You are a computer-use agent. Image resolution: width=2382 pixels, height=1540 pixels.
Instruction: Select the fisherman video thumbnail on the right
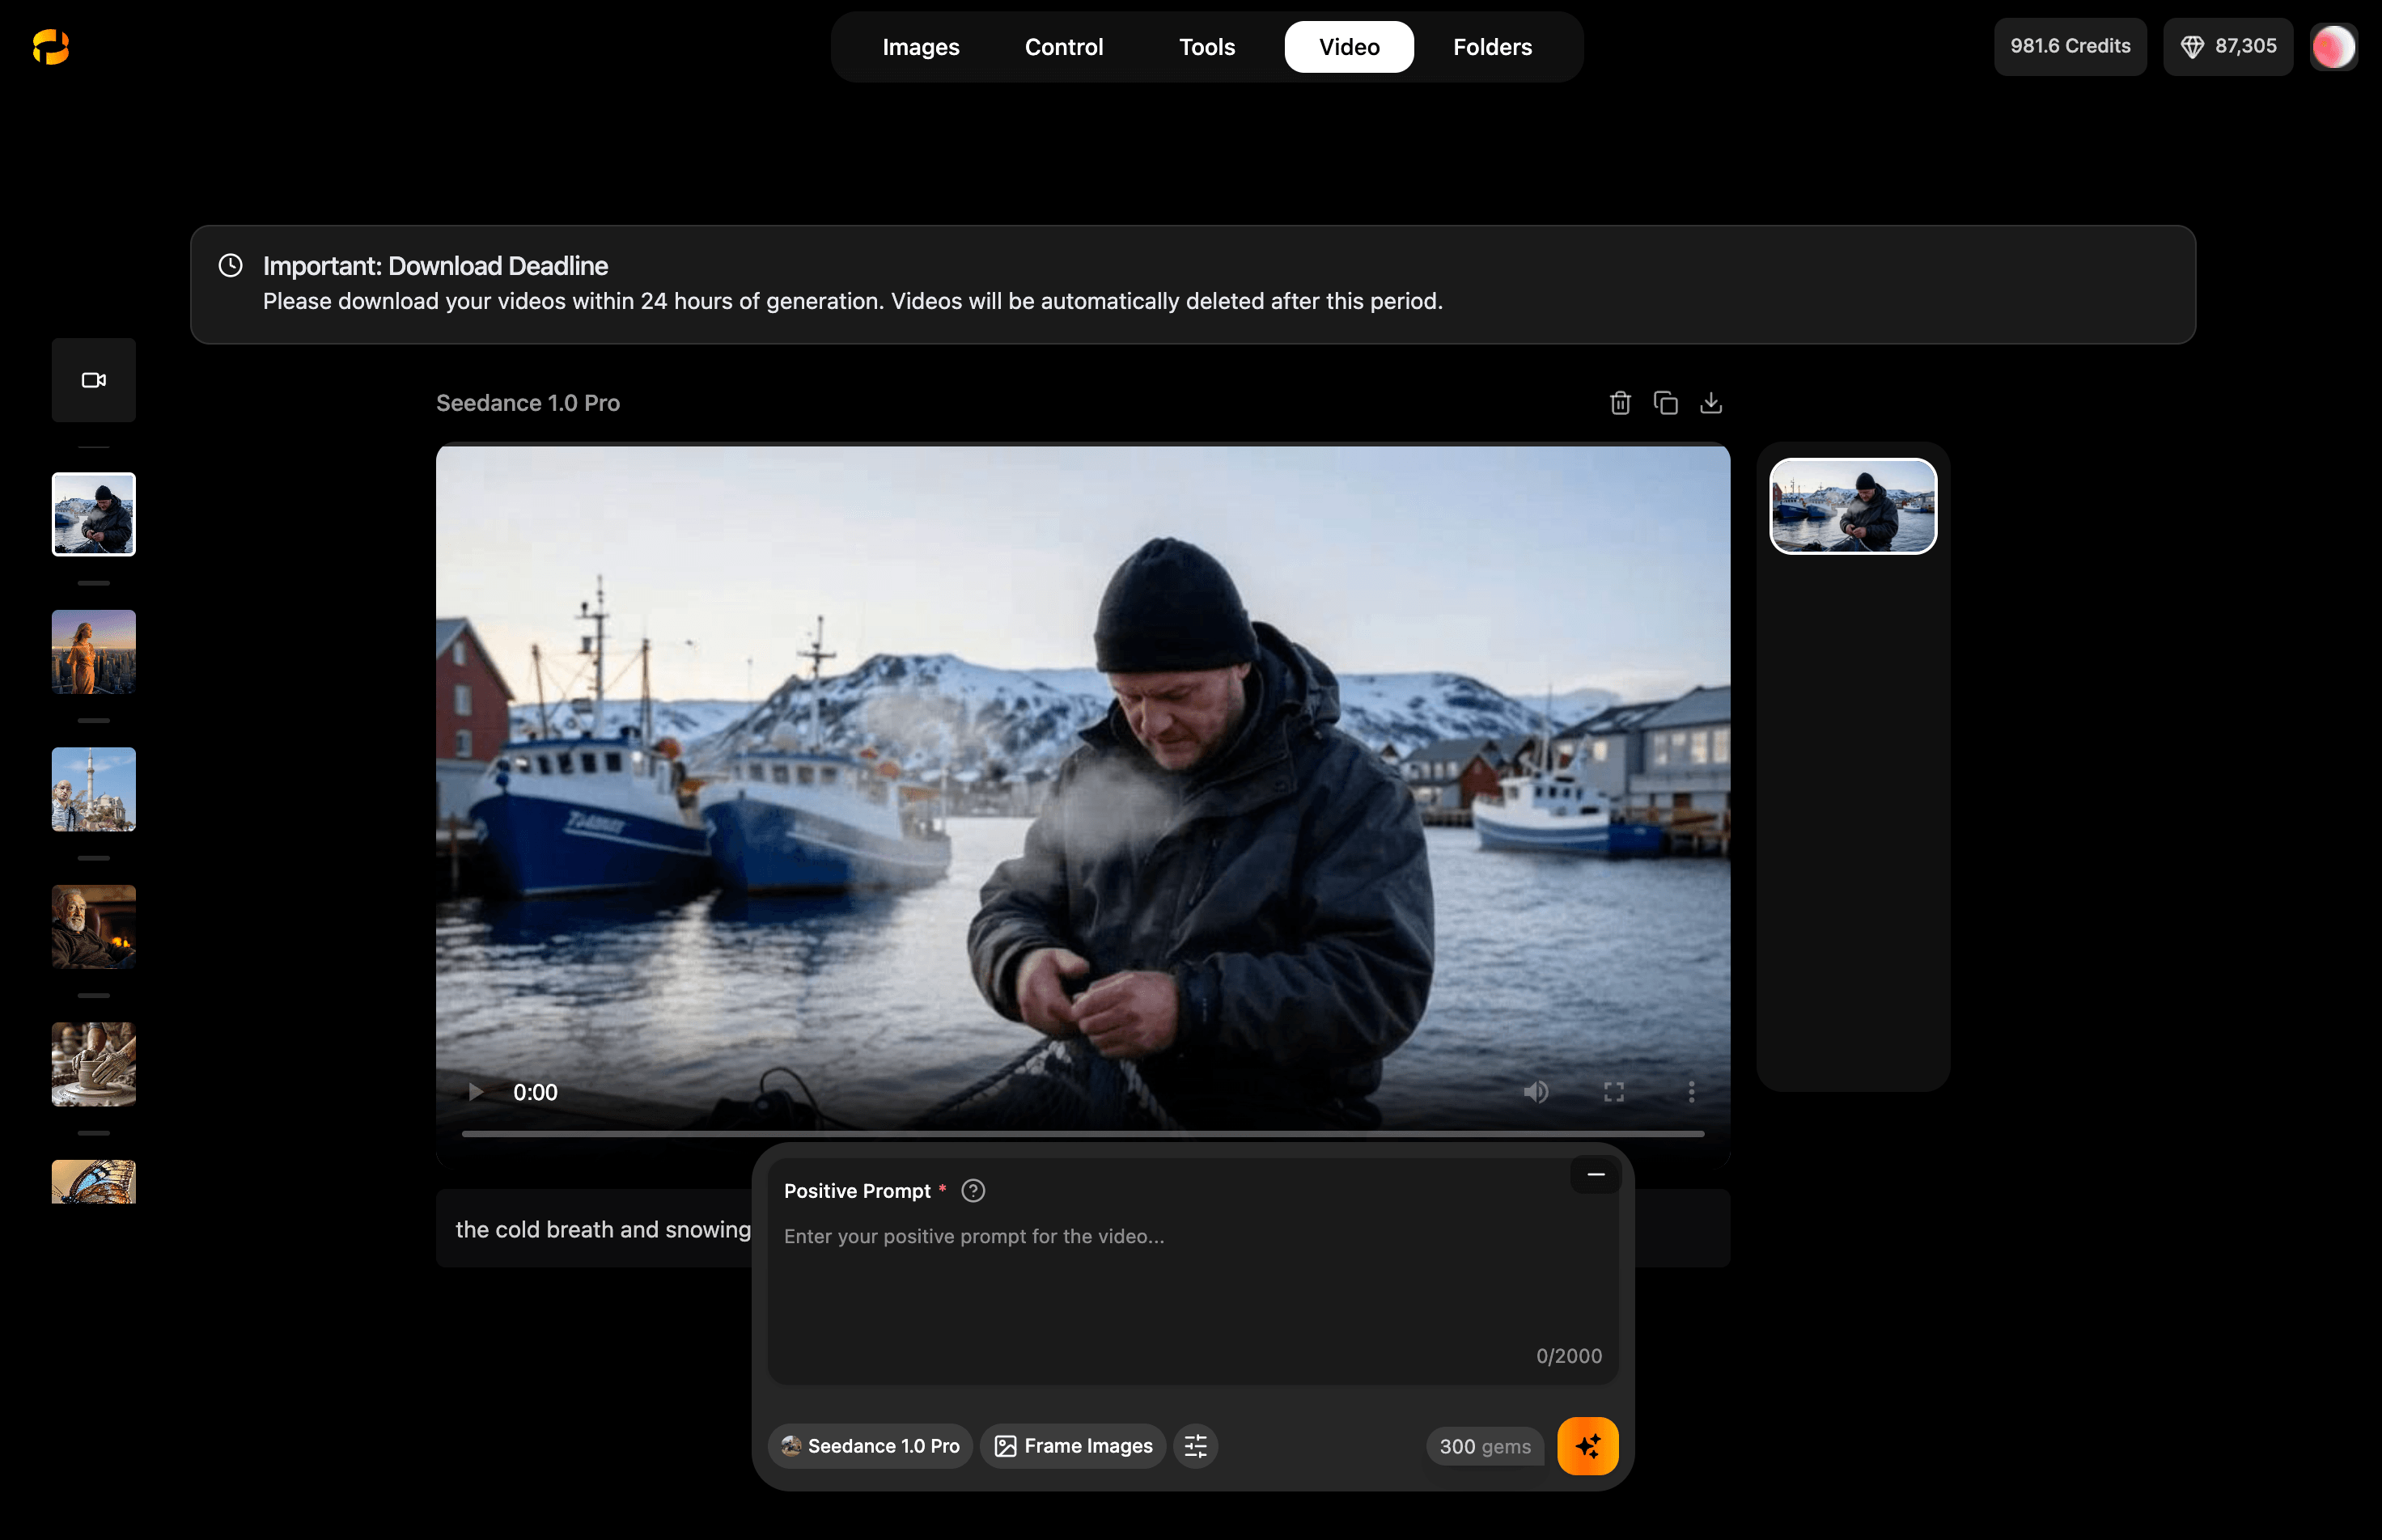1853,506
